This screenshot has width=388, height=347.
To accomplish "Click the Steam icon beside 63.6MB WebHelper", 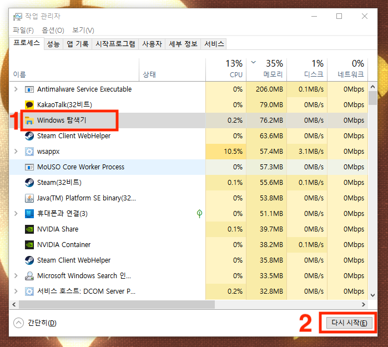I will 29,136.
